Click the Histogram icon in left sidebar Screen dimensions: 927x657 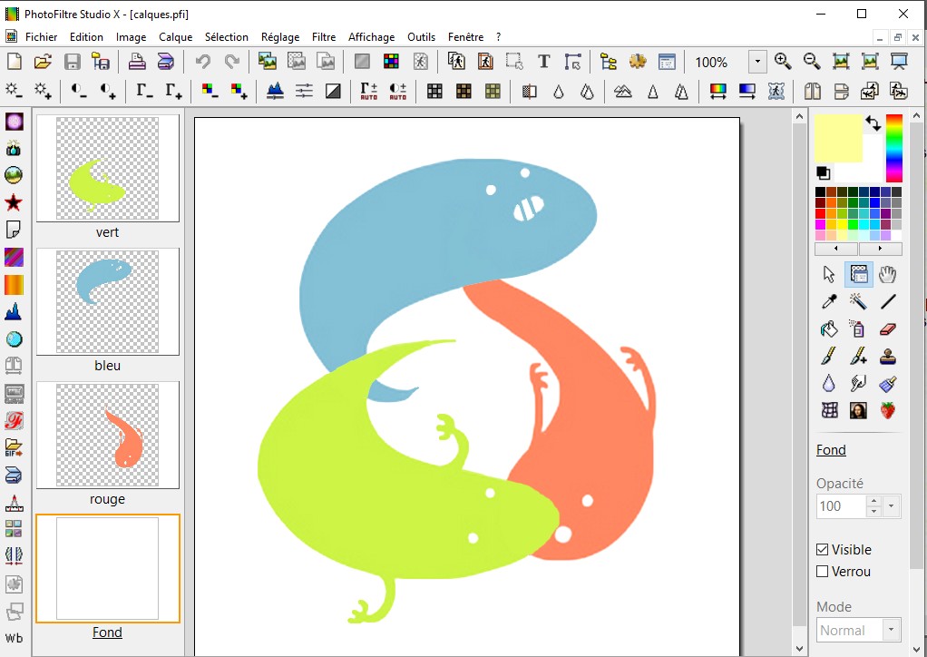click(14, 311)
